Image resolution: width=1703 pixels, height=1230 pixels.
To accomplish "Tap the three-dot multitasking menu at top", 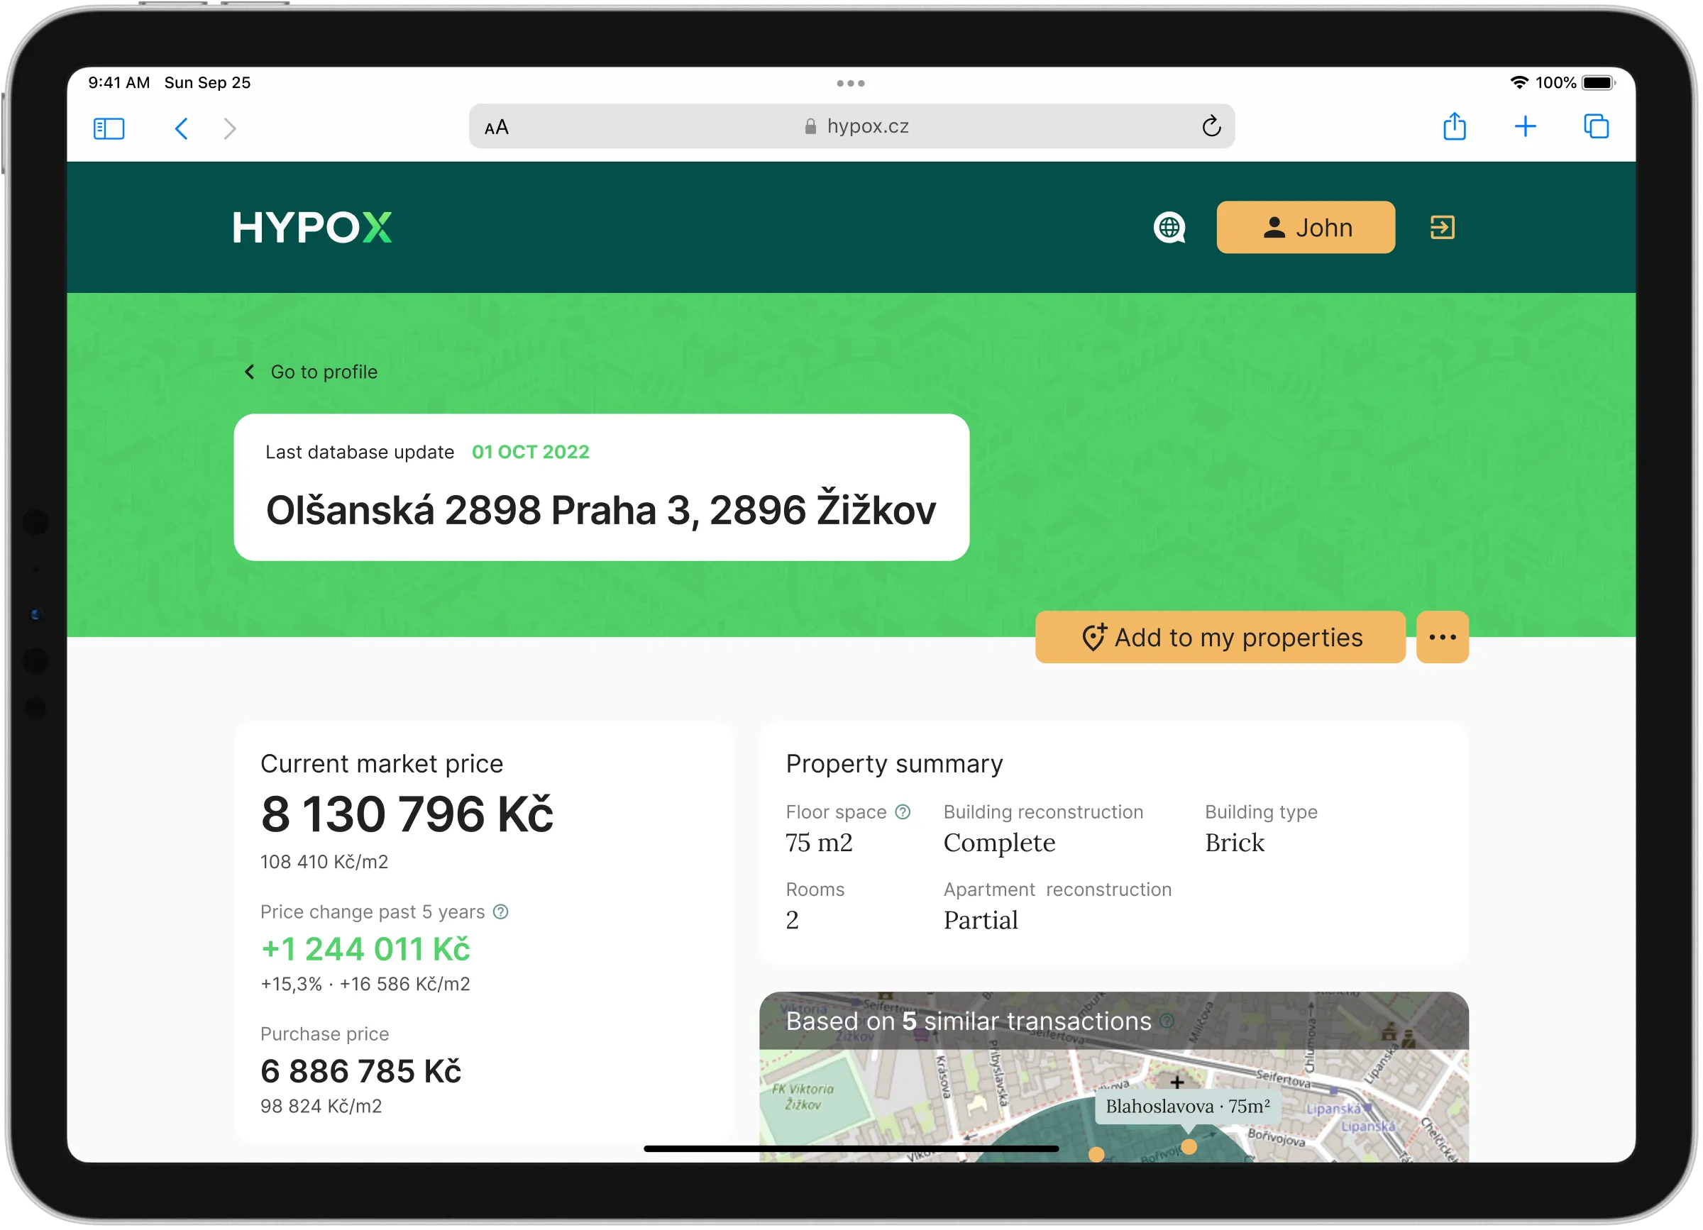I will coord(851,83).
